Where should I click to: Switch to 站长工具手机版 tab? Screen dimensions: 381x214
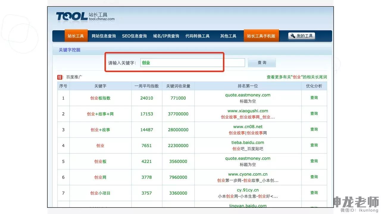[261, 36]
